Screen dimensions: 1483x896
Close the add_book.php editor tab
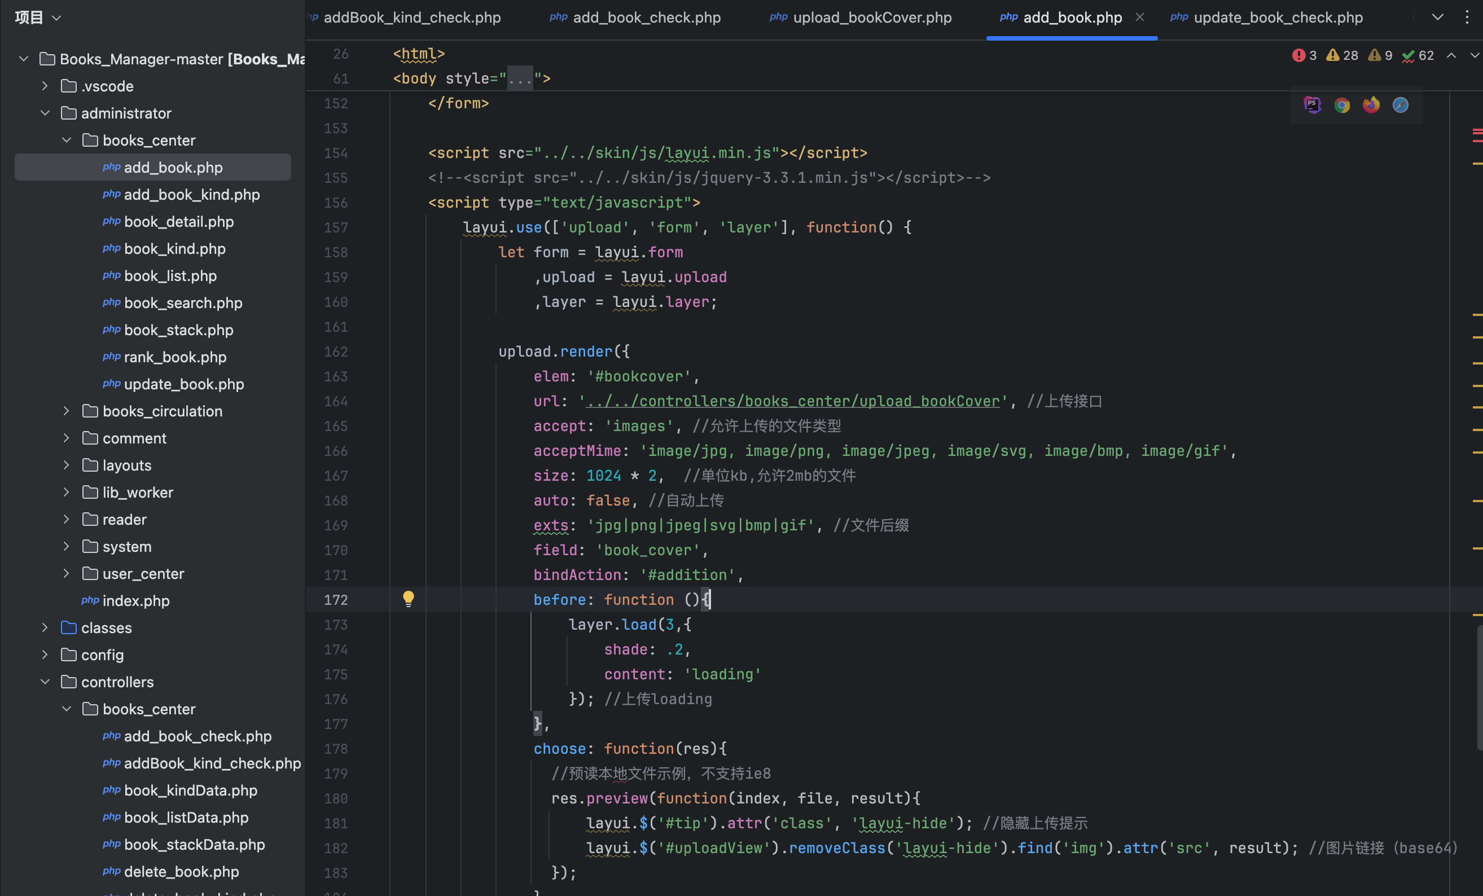click(x=1139, y=17)
